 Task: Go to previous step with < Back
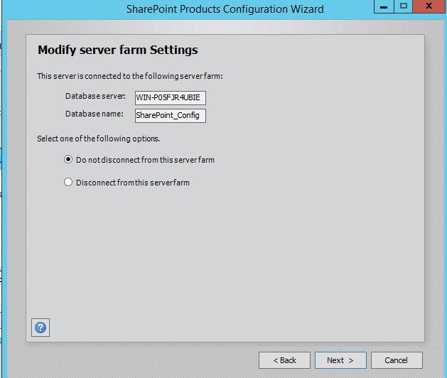[284, 360]
